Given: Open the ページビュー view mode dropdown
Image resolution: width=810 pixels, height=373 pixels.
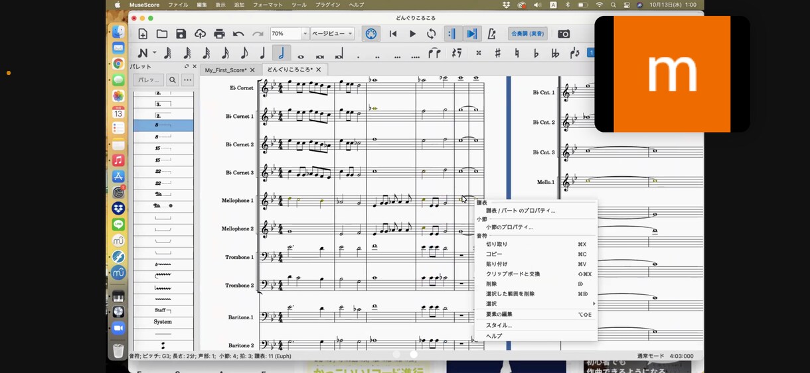Looking at the screenshot, I should coord(333,34).
